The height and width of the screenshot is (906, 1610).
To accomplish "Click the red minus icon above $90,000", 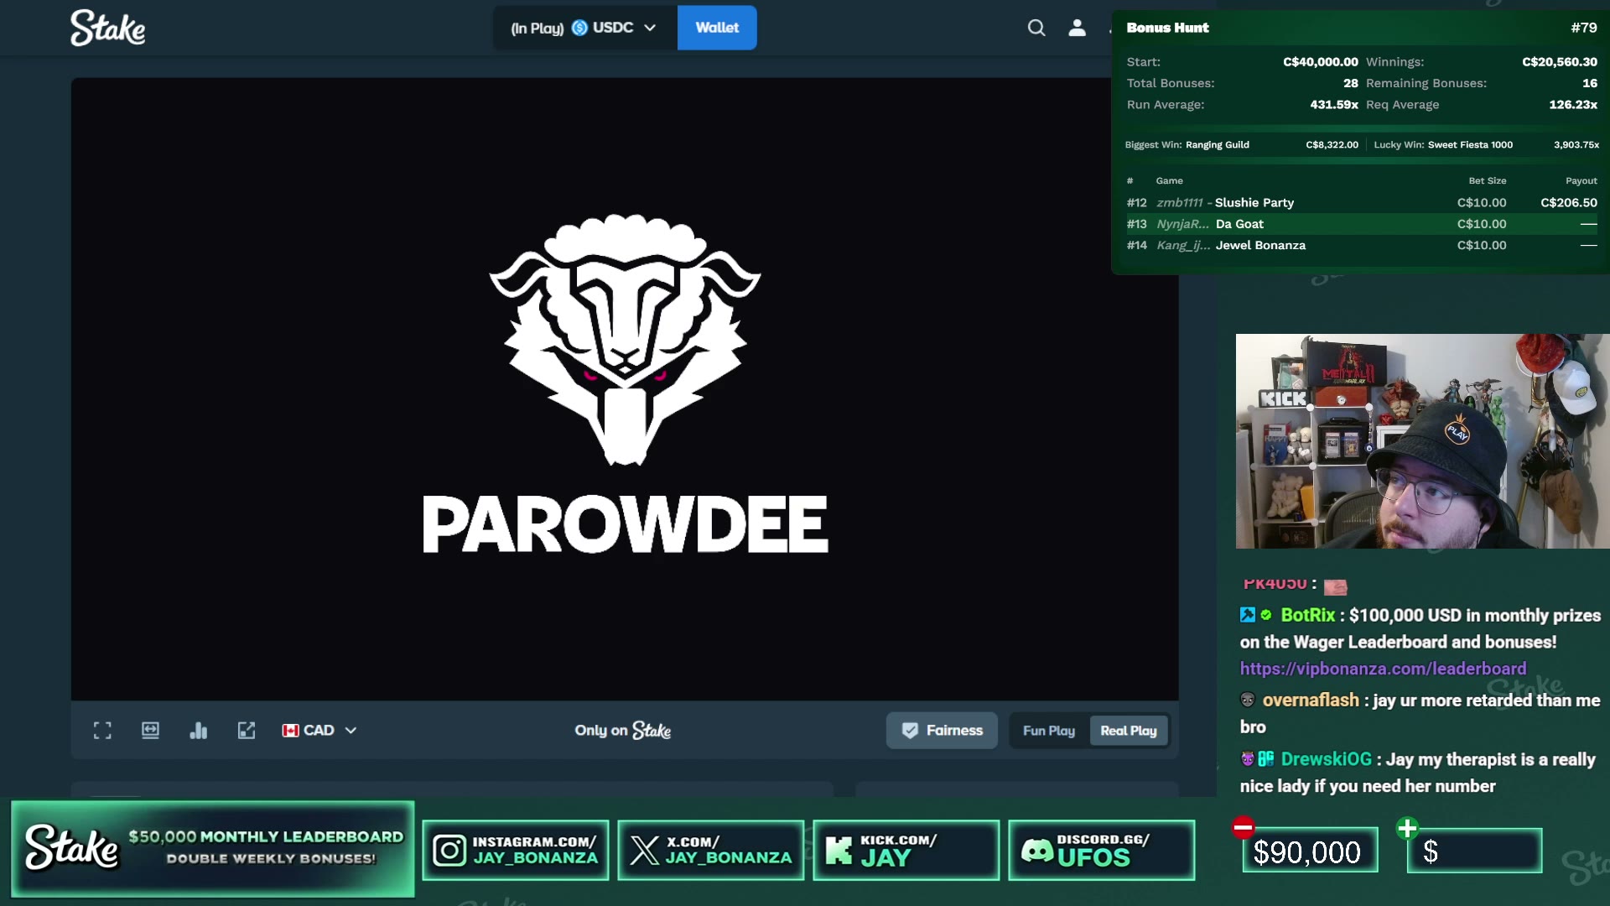I will [1243, 828].
